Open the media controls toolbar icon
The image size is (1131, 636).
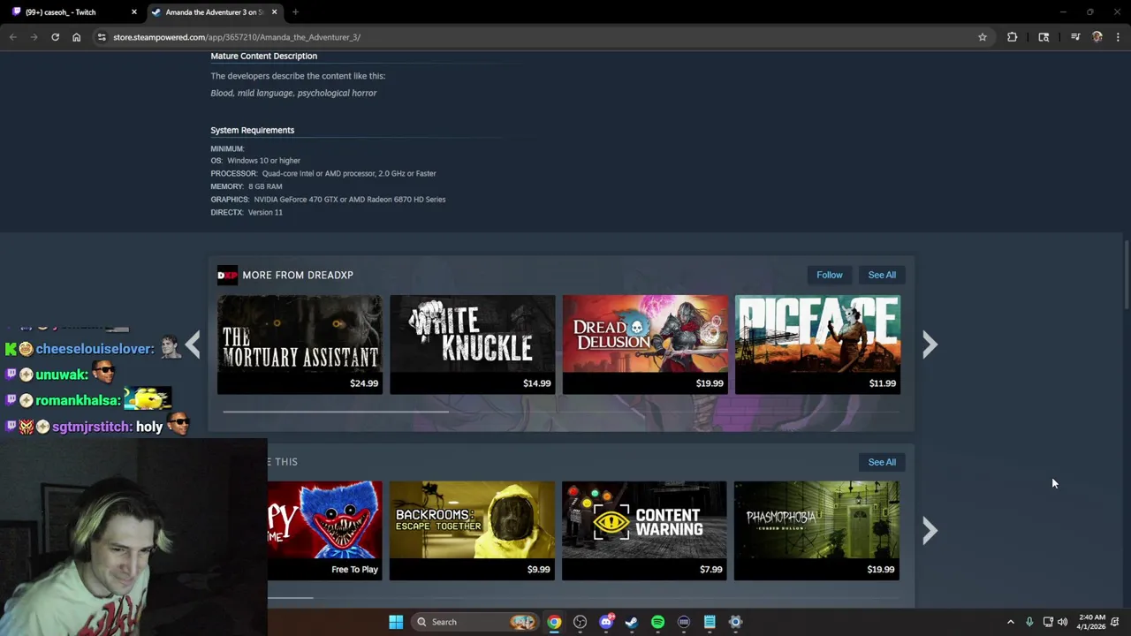point(1075,37)
